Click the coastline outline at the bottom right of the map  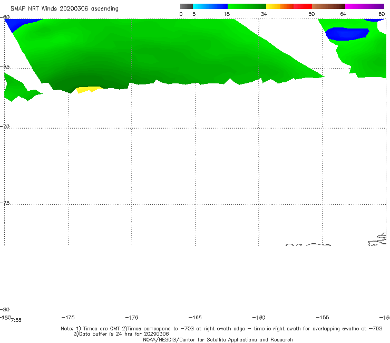377,240
